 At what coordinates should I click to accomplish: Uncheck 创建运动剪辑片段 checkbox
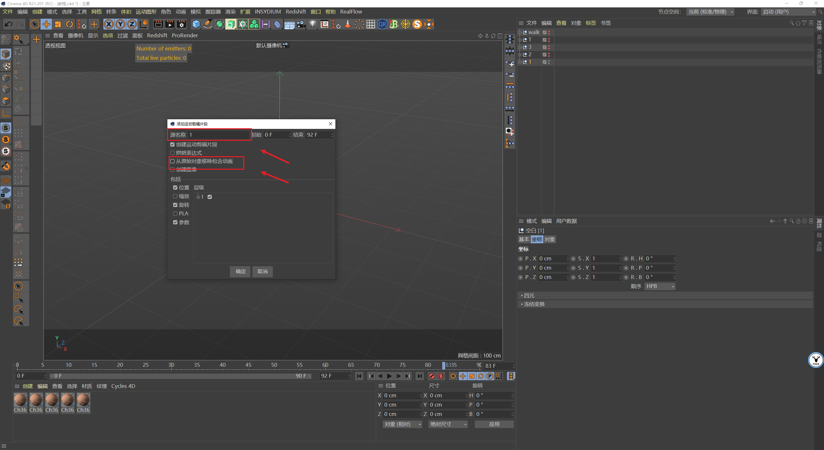[173, 144]
